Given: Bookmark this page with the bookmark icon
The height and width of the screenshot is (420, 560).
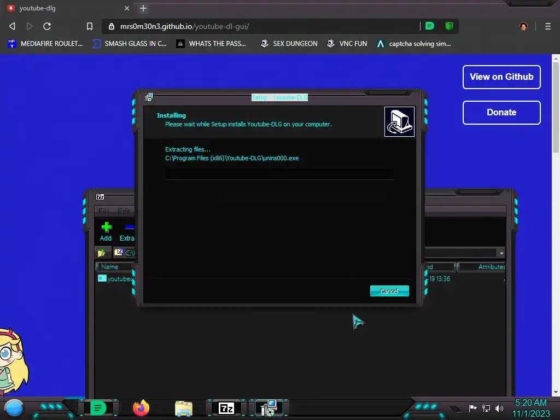Looking at the screenshot, I should pyautogui.click(x=89, y=26).
